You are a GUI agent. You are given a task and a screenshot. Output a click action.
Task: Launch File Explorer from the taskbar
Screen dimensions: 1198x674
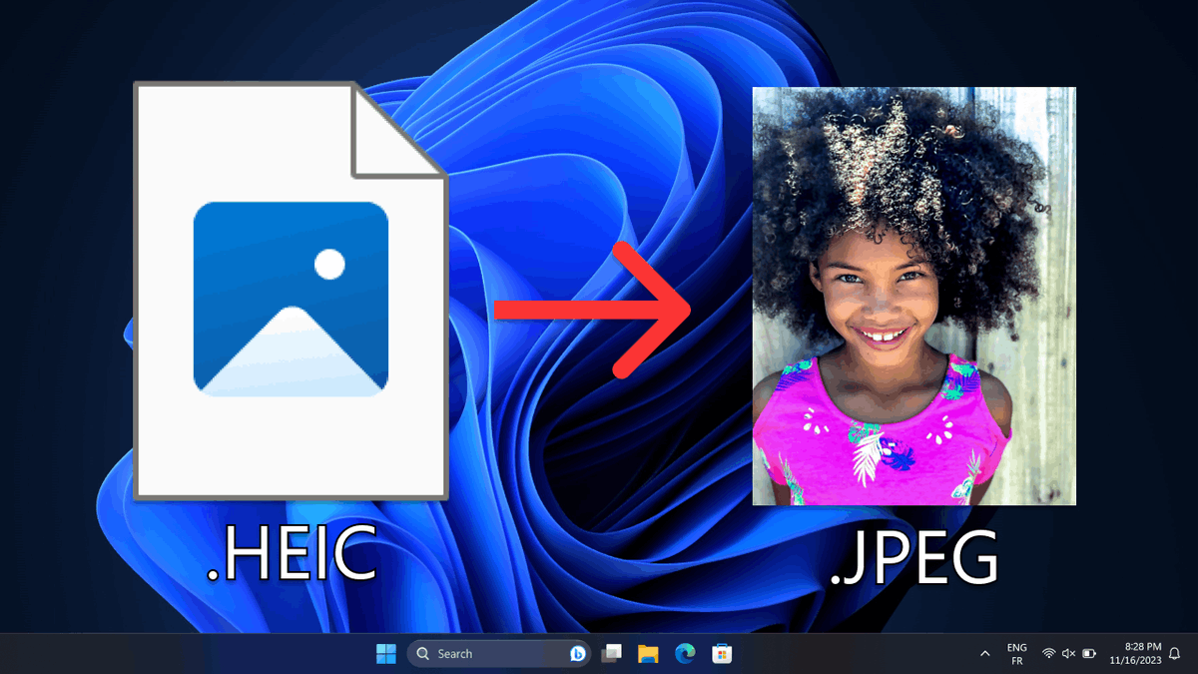coord(648,654)
